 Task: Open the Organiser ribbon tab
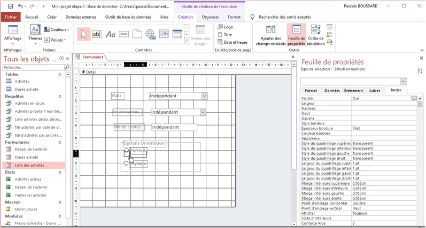[211, 17]
